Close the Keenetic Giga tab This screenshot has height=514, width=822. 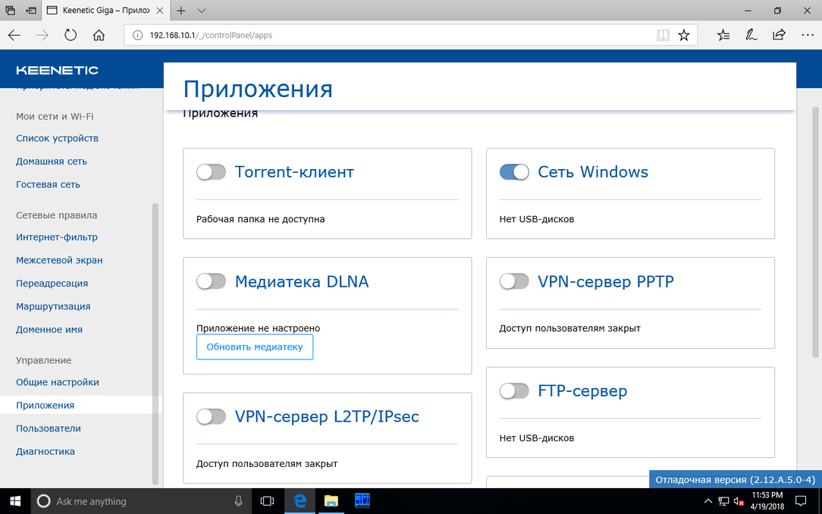click(x=160, y=11)
